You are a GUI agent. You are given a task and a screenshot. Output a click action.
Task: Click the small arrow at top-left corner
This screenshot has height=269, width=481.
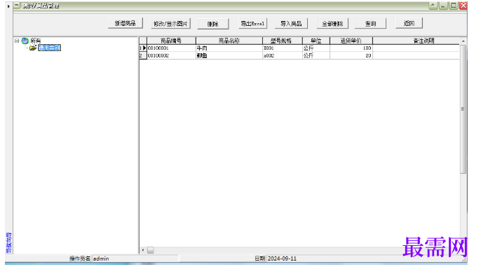[8, 6]
